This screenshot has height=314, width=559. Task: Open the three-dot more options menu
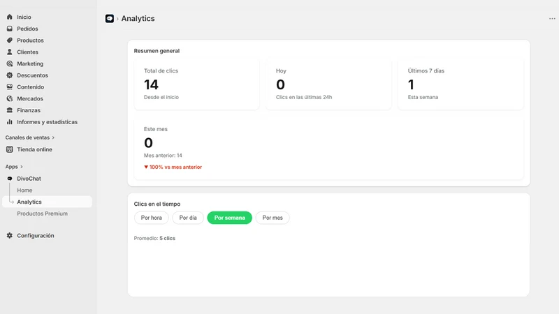pos(552,19)
